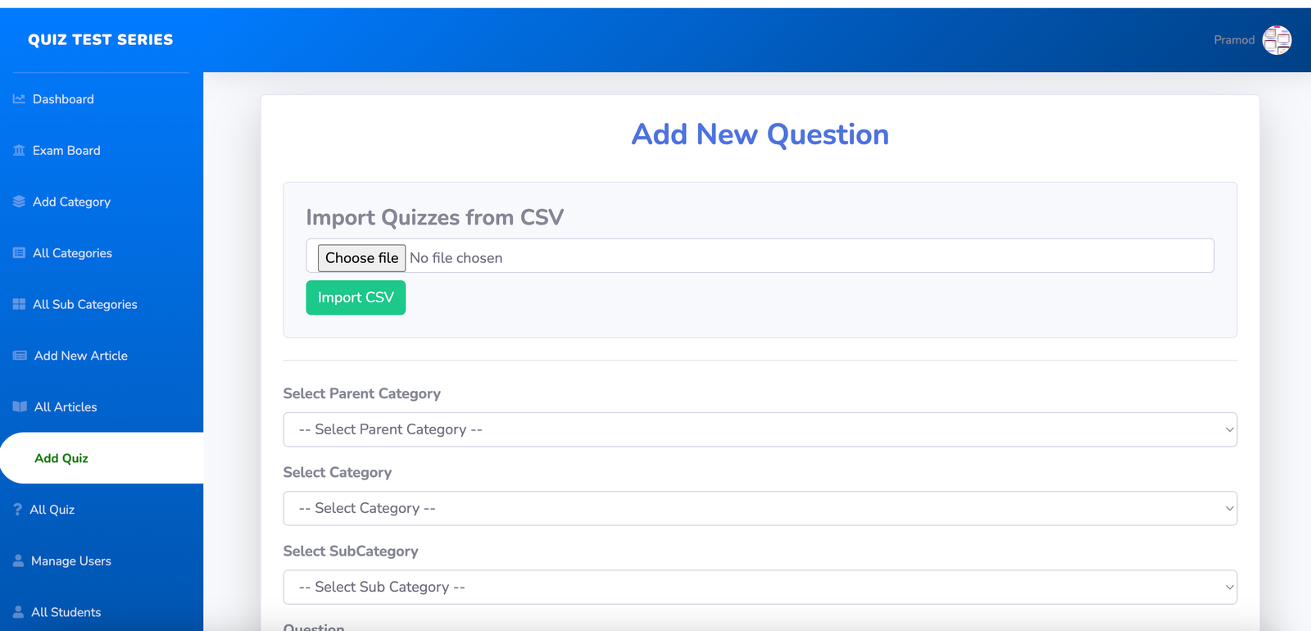The height and width of the screenshot is (631, 1311).
Task: Open the Select Category dropdown
Action: [x=760, y=508]
